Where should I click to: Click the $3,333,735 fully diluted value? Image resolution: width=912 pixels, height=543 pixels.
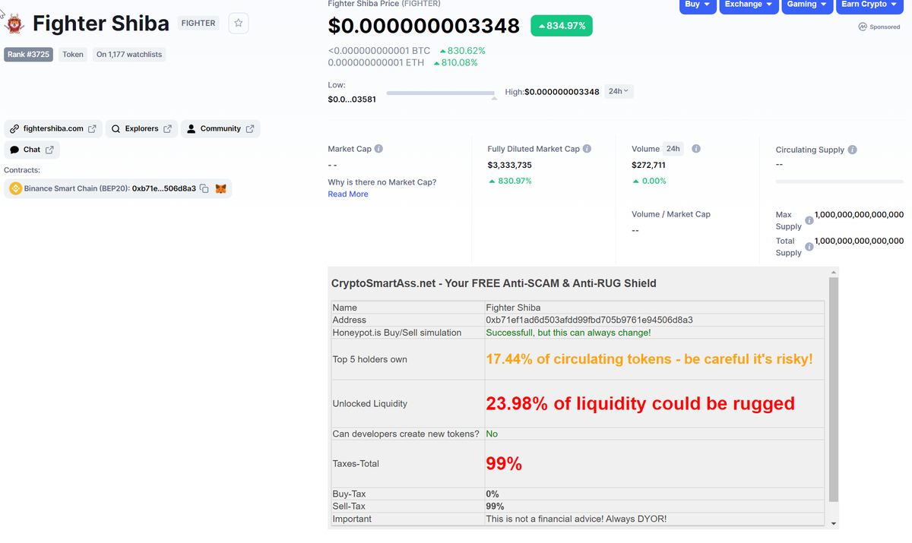510,165
